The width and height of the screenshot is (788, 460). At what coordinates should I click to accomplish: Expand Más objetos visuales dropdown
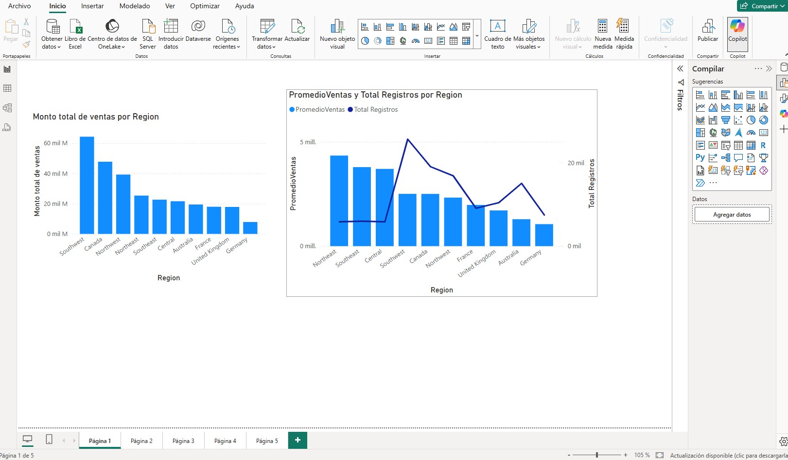(x=529, y=43)
